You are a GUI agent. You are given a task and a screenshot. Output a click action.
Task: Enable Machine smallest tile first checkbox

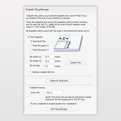pyautogui.click(x=31, y=72)
